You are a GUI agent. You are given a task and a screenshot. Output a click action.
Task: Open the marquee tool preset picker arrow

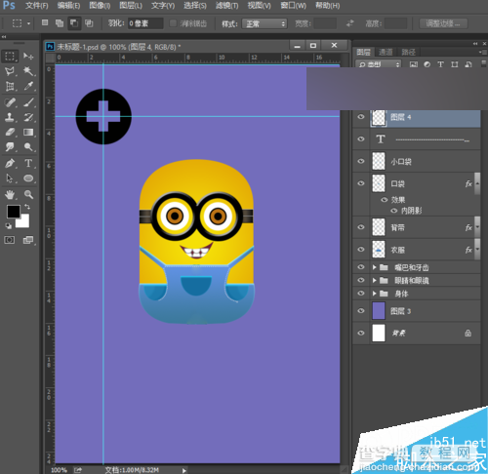(28, 23)
